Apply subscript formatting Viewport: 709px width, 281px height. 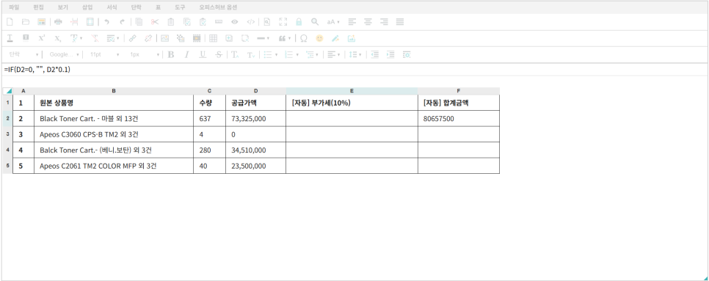coord(57,38)
